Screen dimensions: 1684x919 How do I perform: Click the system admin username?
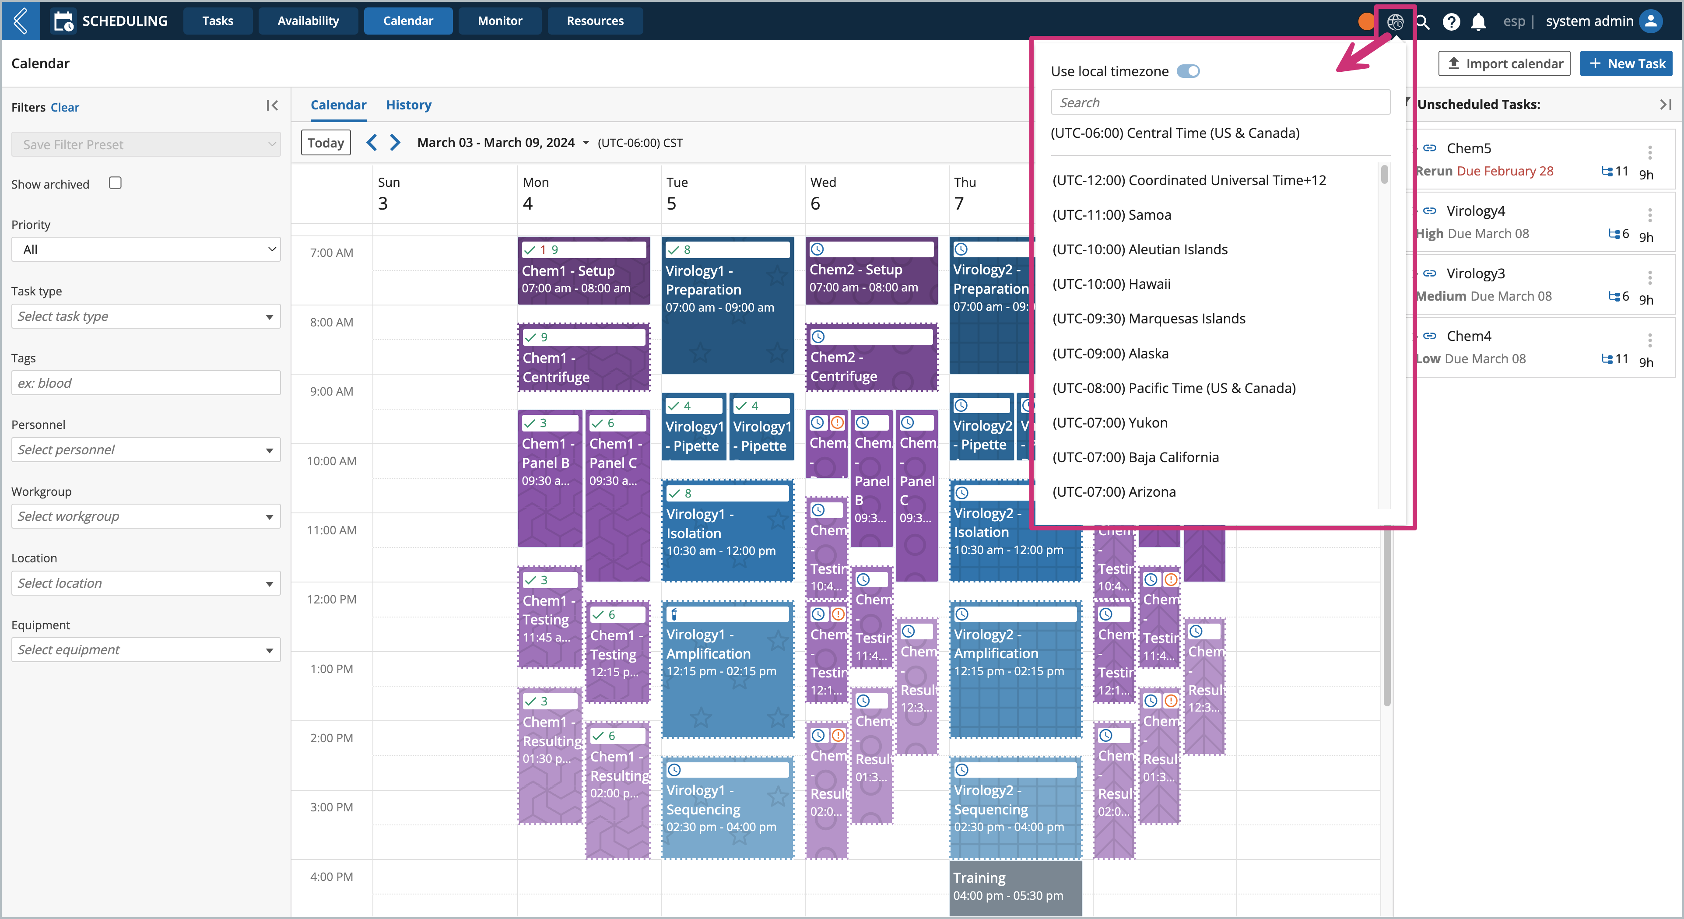(1589, 21)
